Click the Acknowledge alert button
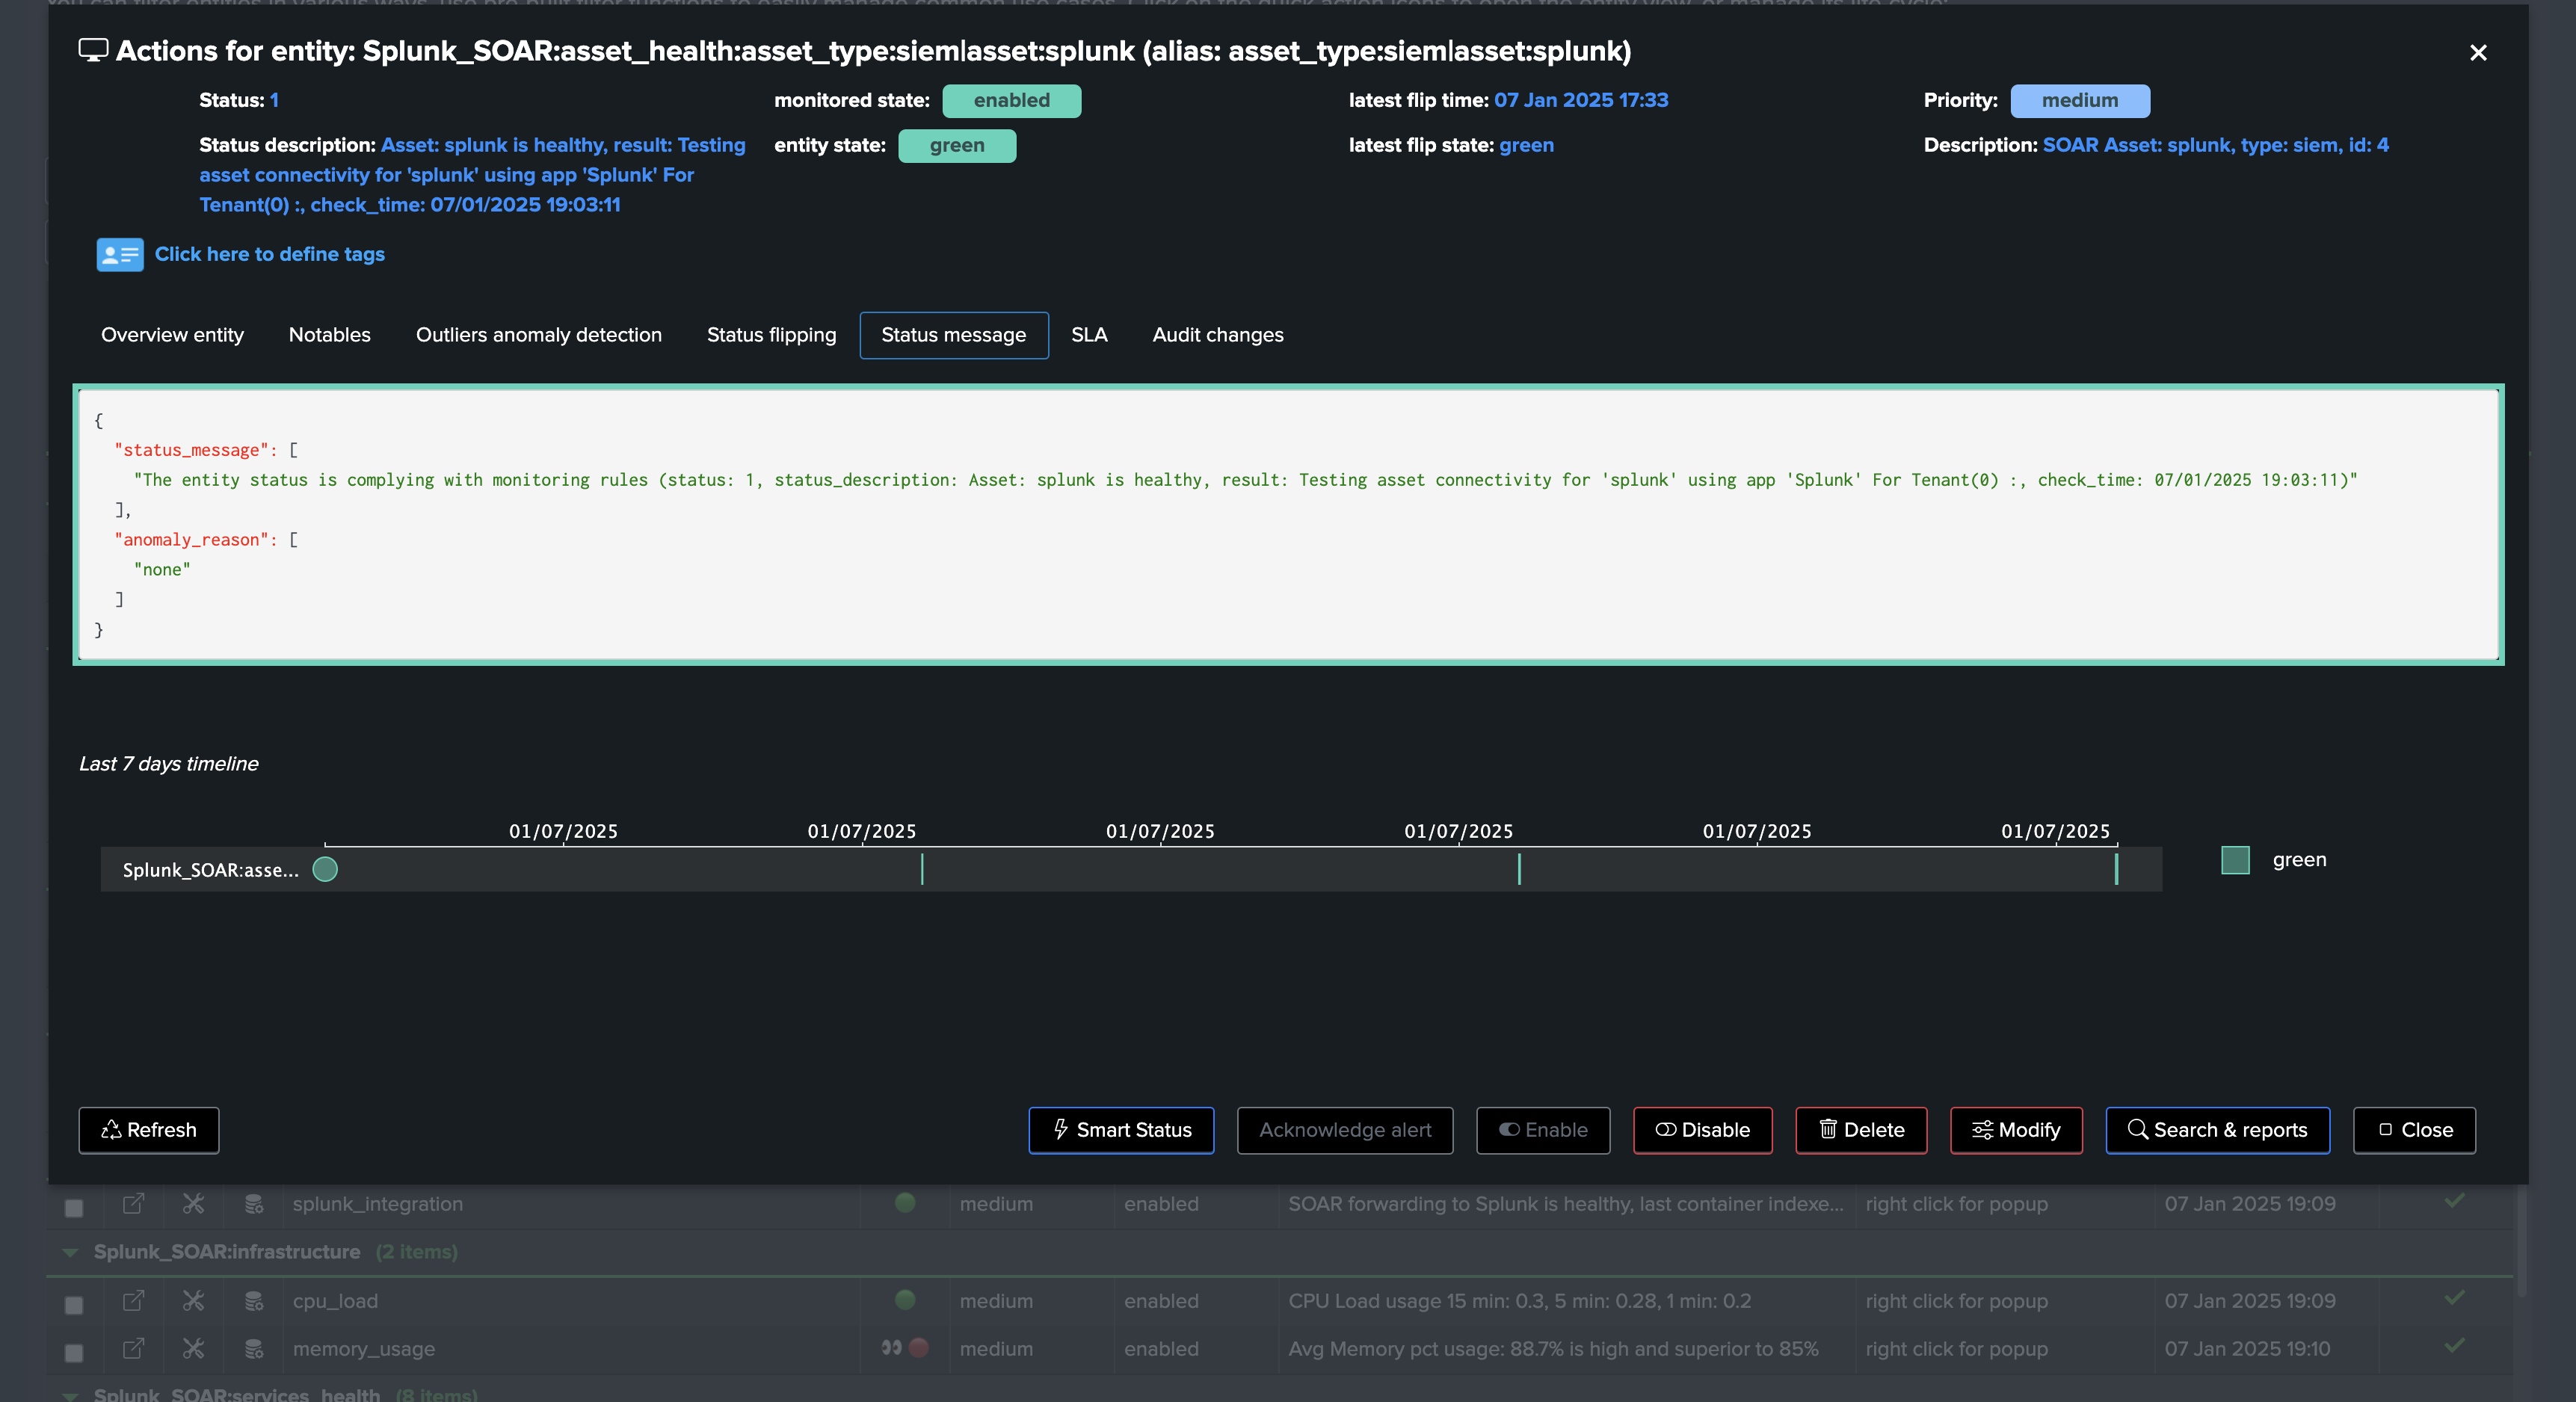The height and width of the screenshot is (1402, 2576). [x=1345, y=1130]
